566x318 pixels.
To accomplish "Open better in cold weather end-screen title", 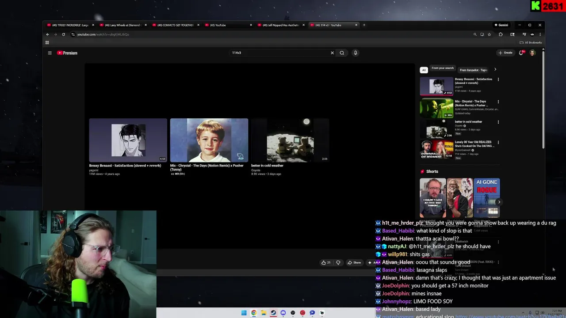I will (x=267, y=166).
